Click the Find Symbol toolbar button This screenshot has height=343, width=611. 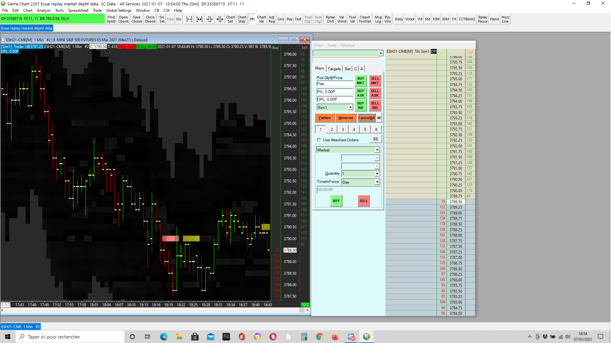[111, 19]
